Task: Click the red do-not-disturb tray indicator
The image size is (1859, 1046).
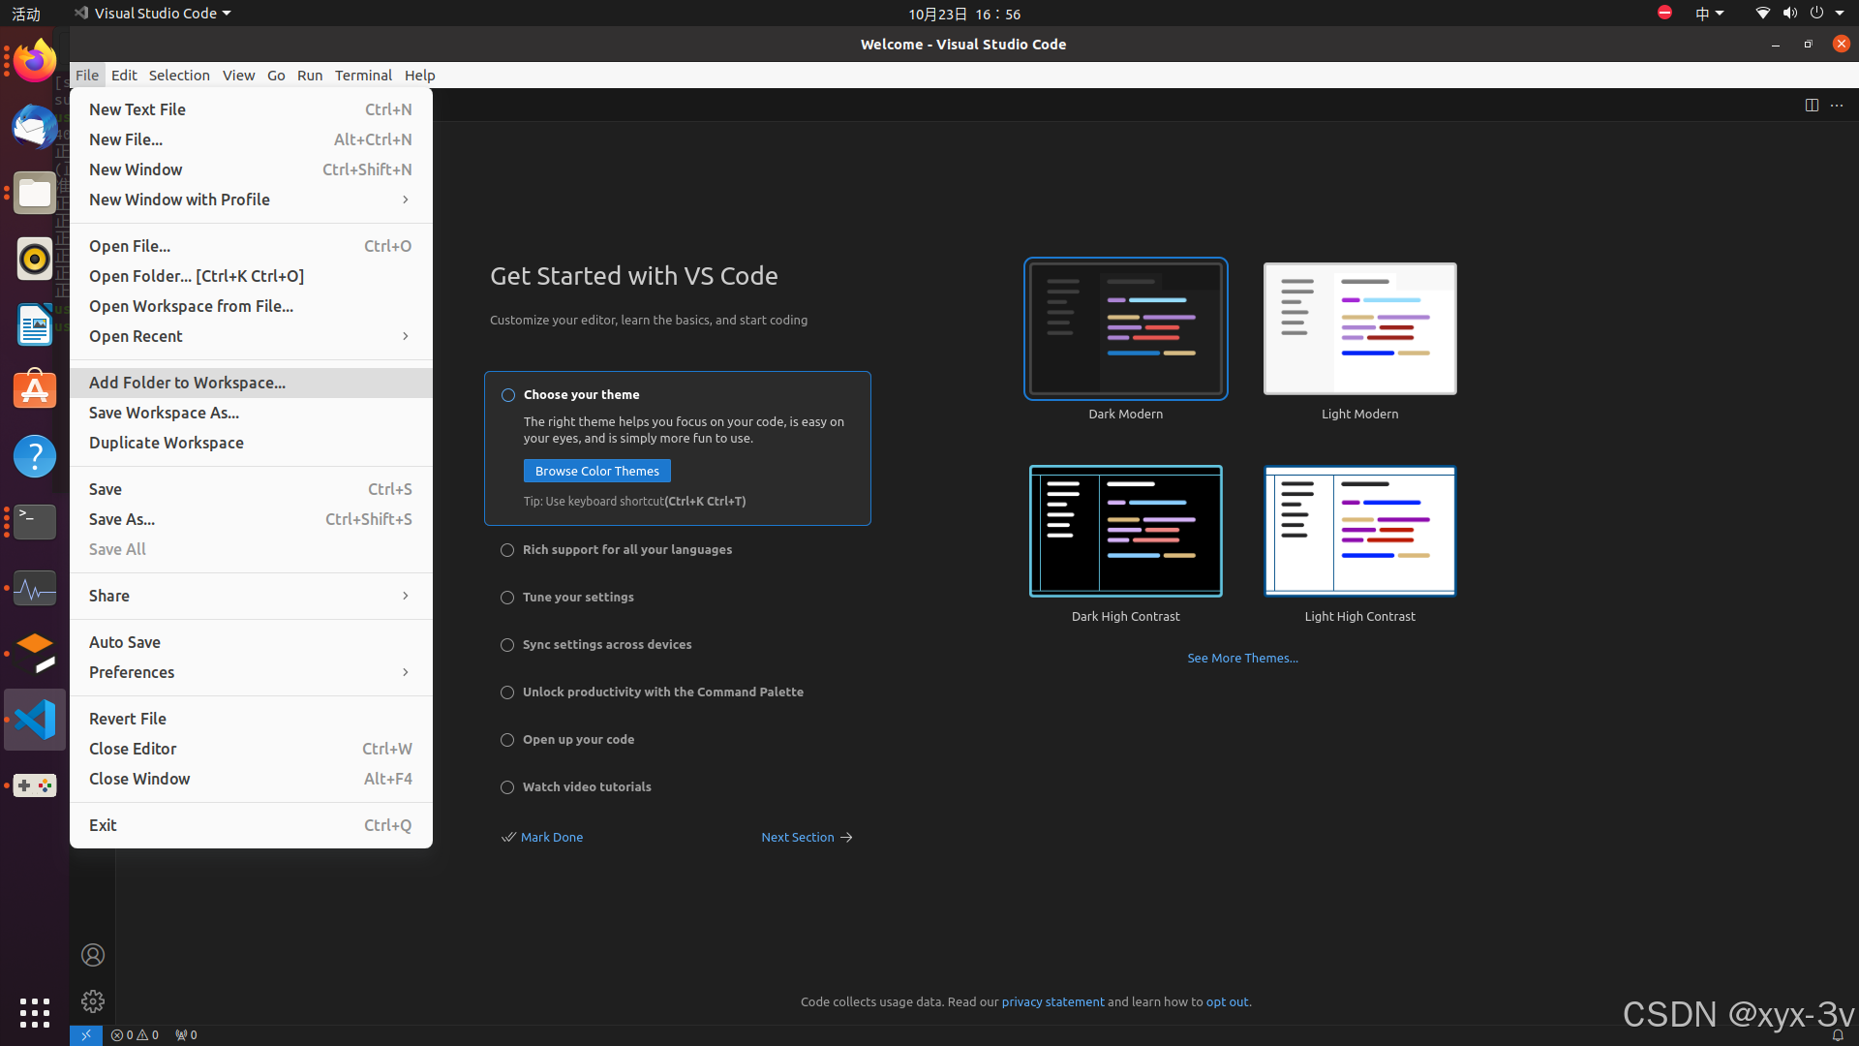Action: click(1664, 13)
